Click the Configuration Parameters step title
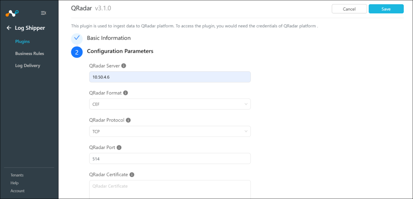This screenshot has width=413, height=199. tap(120, 51)
